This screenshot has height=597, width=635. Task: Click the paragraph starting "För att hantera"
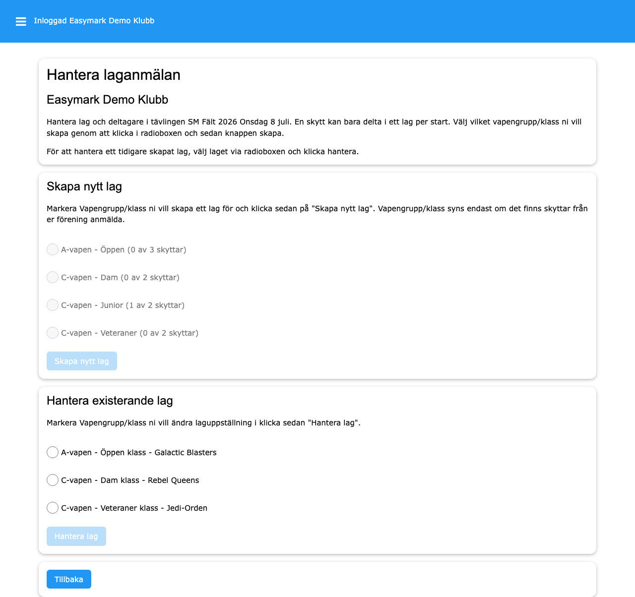pyautogui.click(x=202, y=152)
